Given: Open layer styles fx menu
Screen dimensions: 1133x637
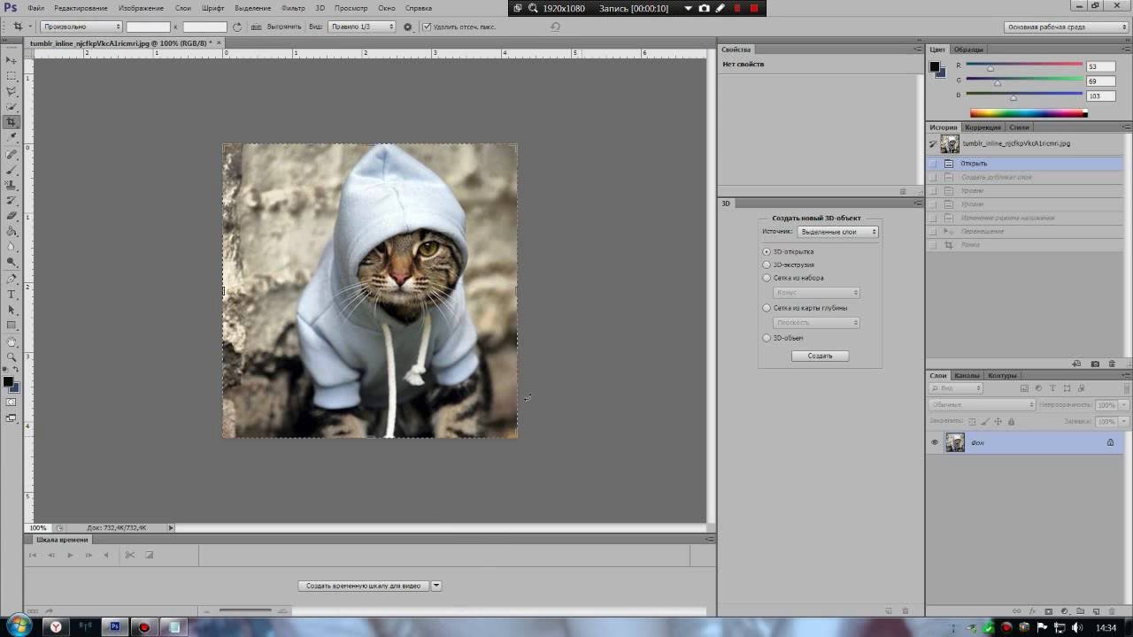Looking at the screenshot, I should pos(1033,611).
